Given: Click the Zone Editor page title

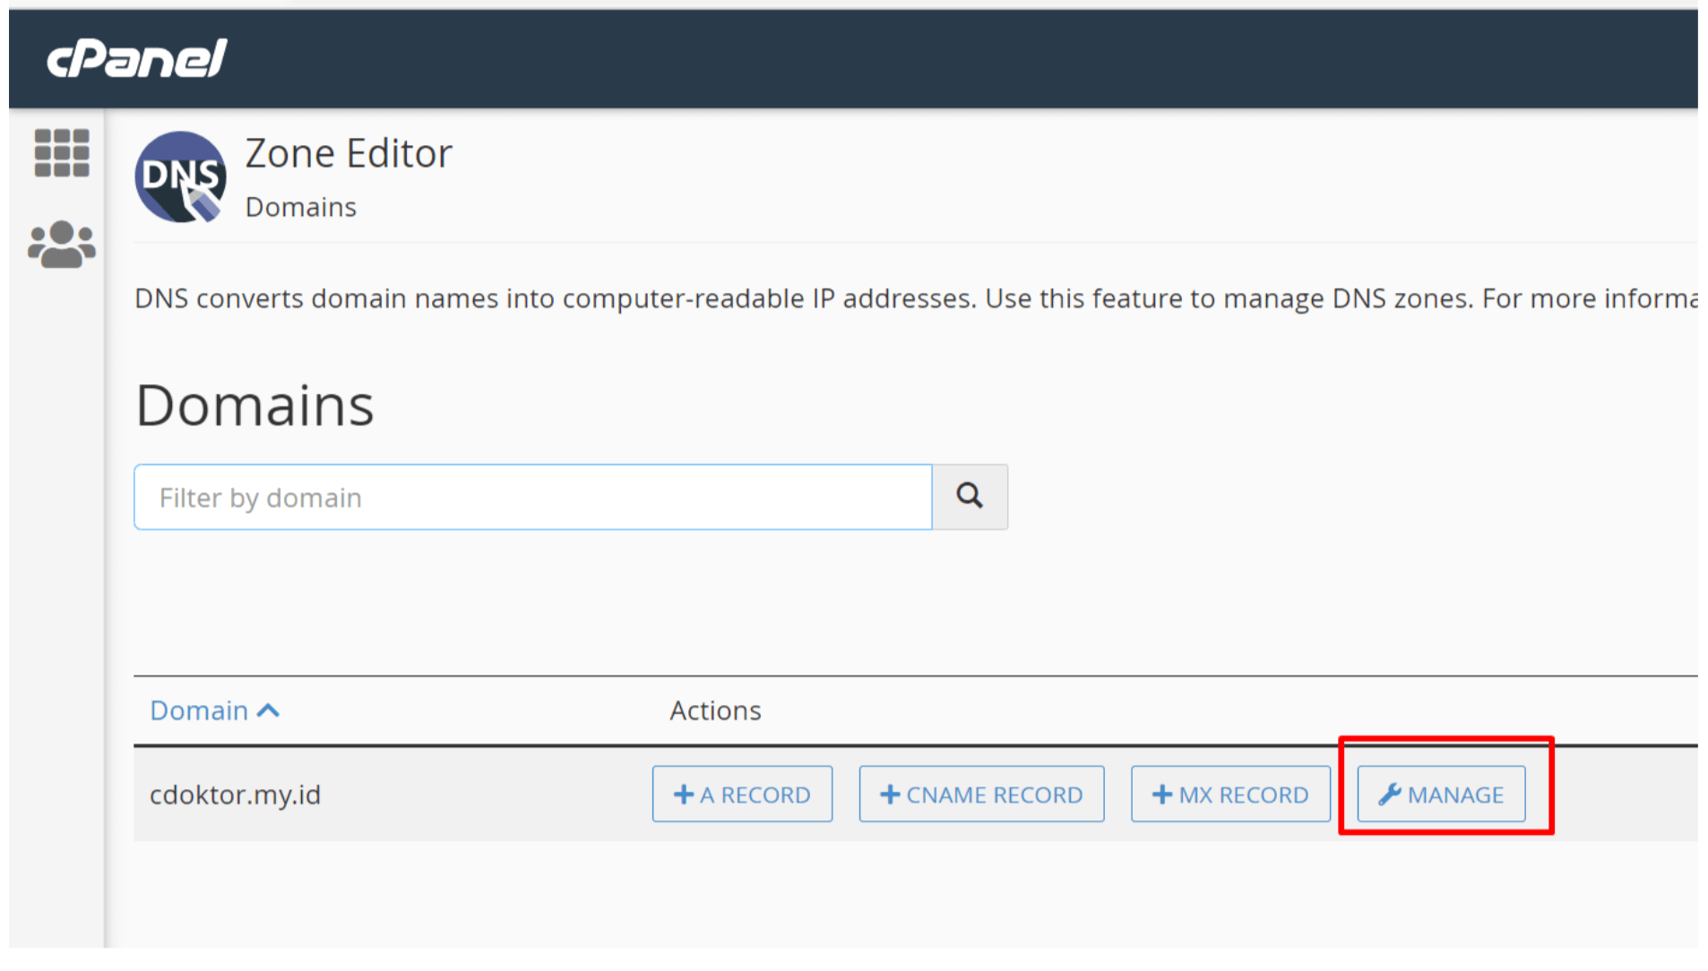Looking at the screenshot, I should tap(349, 154).
